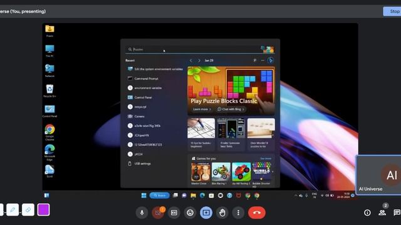Open Control Panel from recent list

155,97
